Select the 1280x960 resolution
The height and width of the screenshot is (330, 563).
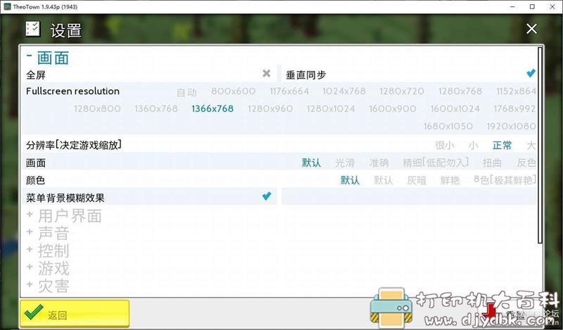270,108
